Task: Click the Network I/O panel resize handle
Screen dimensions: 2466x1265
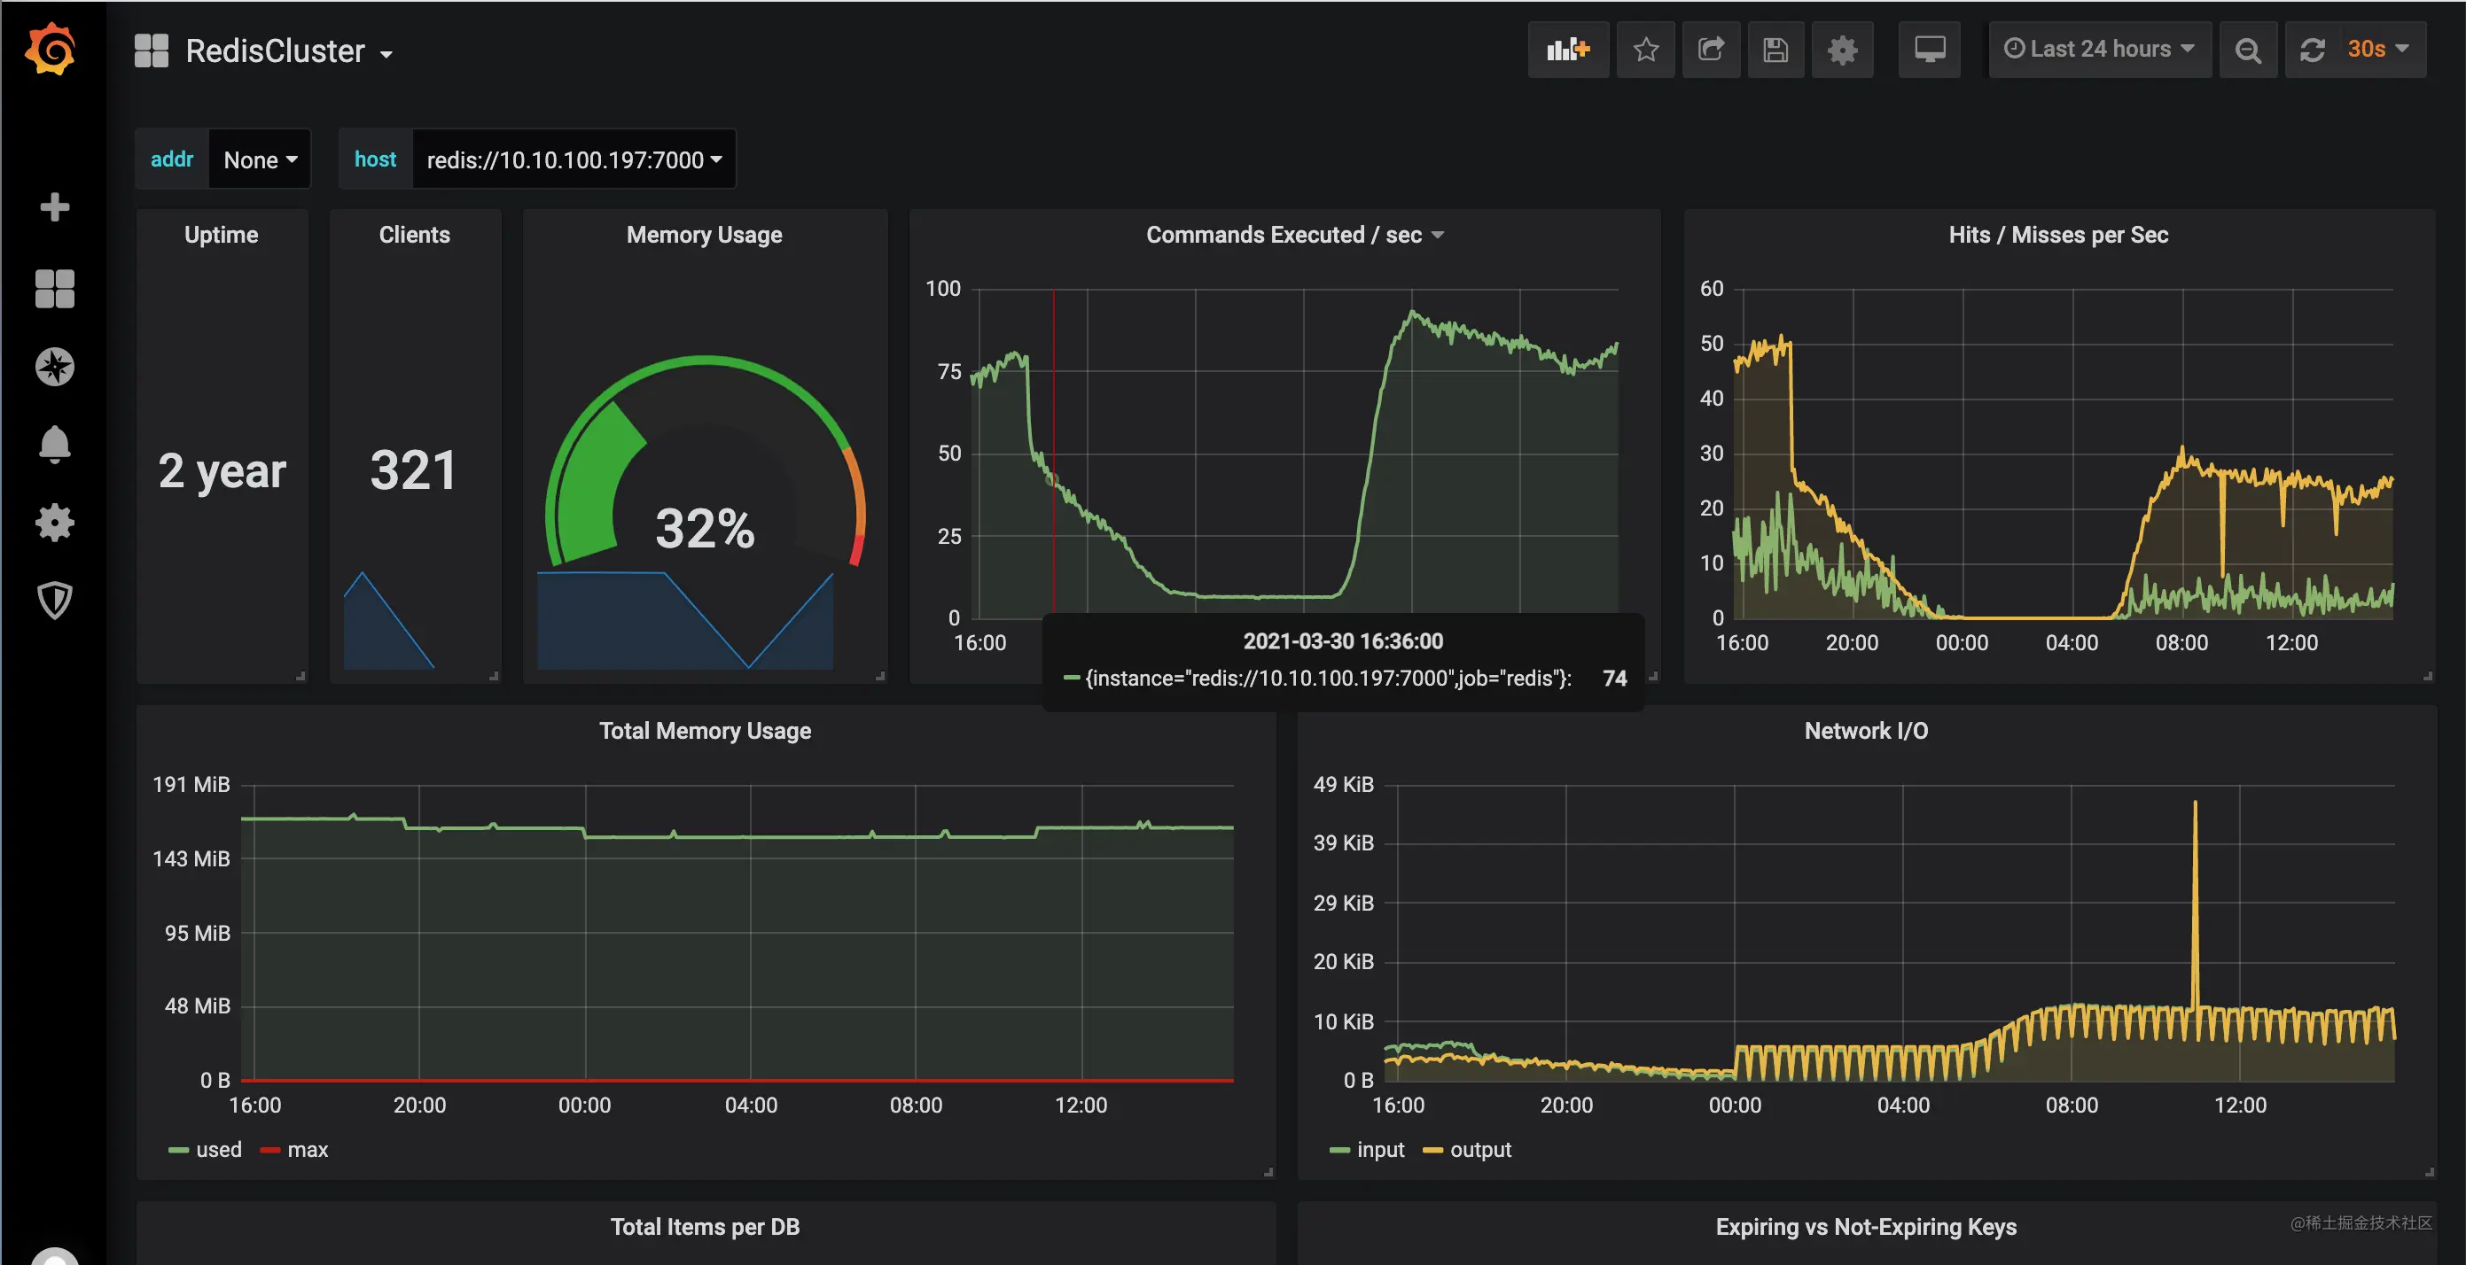Action: point(2429,1171)
